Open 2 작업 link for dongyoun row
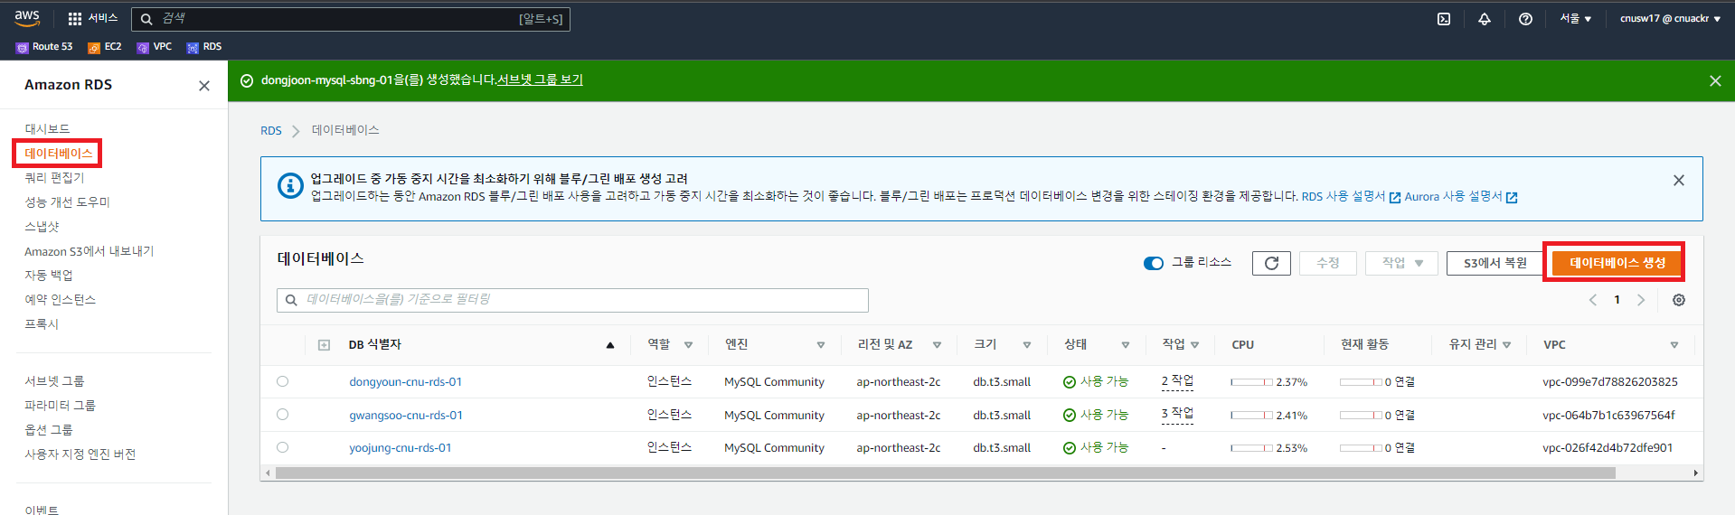The height and width of the screenshot is (515, 1735). 1177,381
